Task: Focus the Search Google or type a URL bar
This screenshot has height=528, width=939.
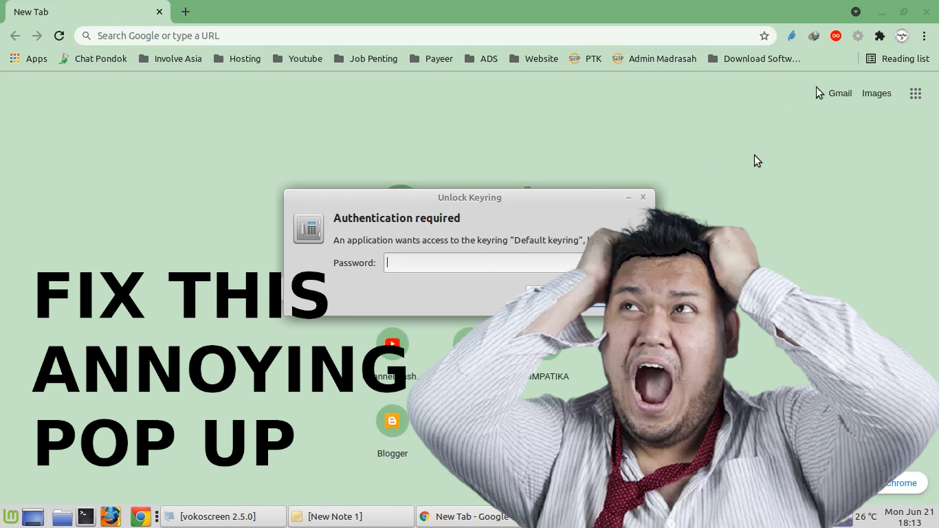Action: (425, 36)
